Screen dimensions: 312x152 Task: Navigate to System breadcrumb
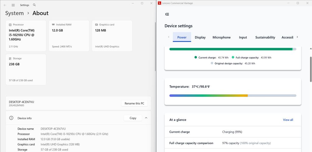[x=14, y=13]
